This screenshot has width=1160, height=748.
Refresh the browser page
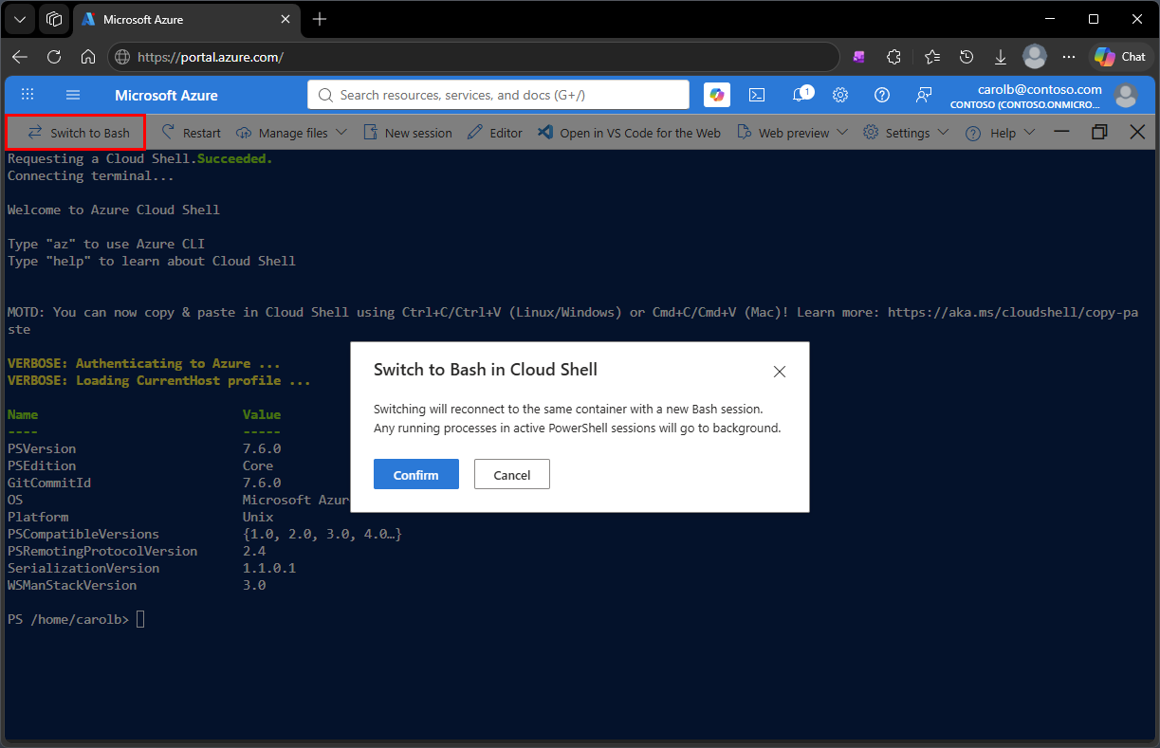click(54, 57)
